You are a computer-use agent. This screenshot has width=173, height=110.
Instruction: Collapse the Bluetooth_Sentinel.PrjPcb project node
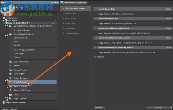coord(4,23)
